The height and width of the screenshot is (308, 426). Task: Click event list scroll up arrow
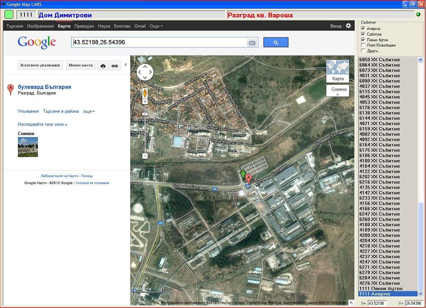coord(420,60)
